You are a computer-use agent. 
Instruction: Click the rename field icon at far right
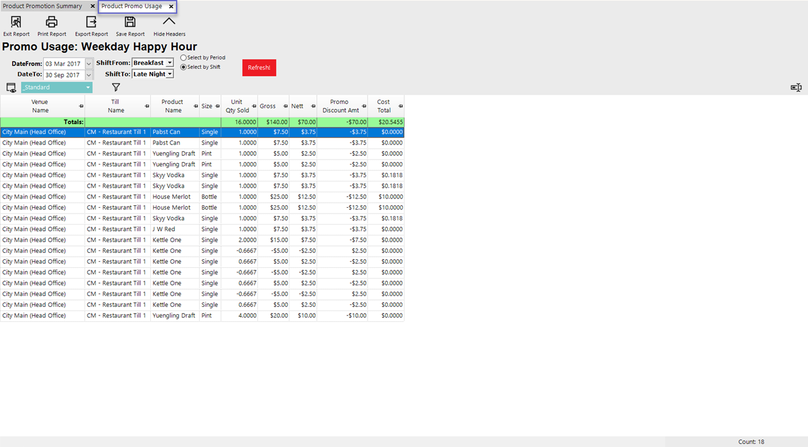tap(795, 88)
